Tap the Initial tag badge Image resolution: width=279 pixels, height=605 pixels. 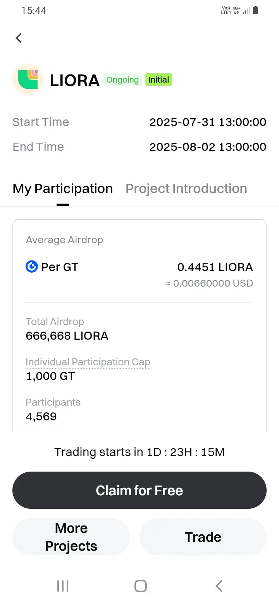(x=158, y=80)
